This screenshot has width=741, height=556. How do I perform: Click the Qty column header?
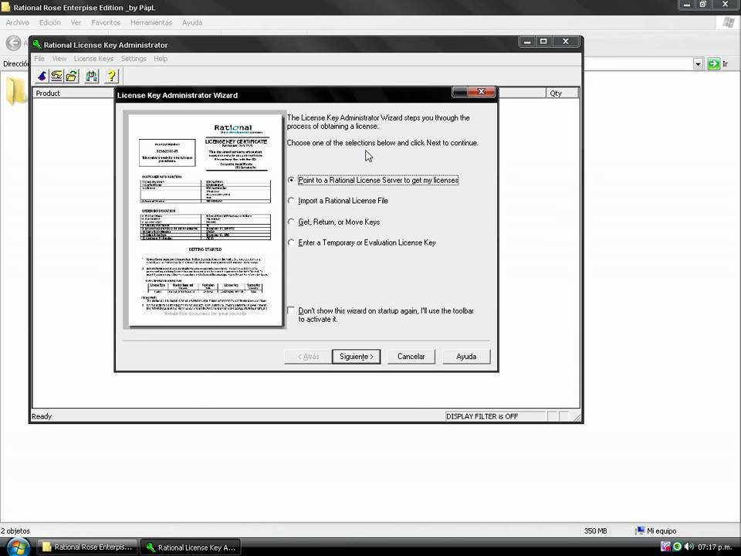tap(561, 93)
